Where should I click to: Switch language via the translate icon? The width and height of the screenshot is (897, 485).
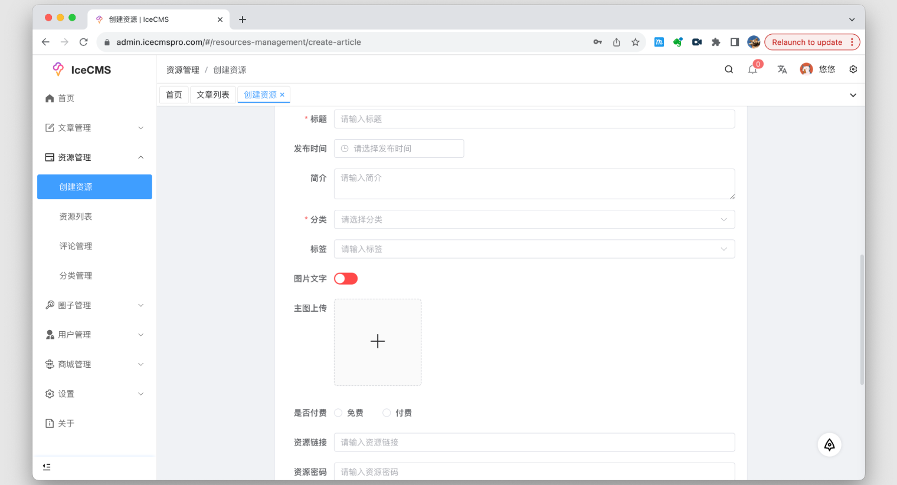coord(782,69)
